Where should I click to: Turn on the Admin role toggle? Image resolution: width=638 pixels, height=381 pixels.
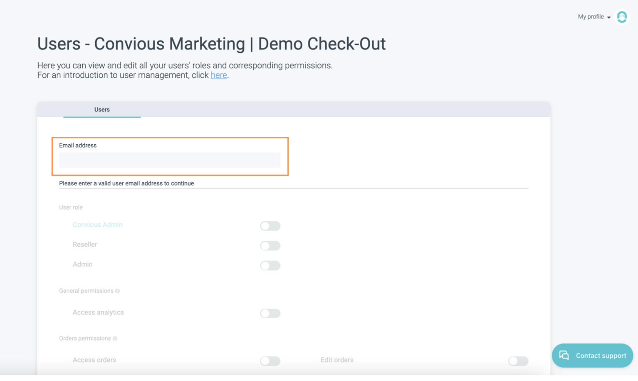pyautogui.click(x=270, y=265)
